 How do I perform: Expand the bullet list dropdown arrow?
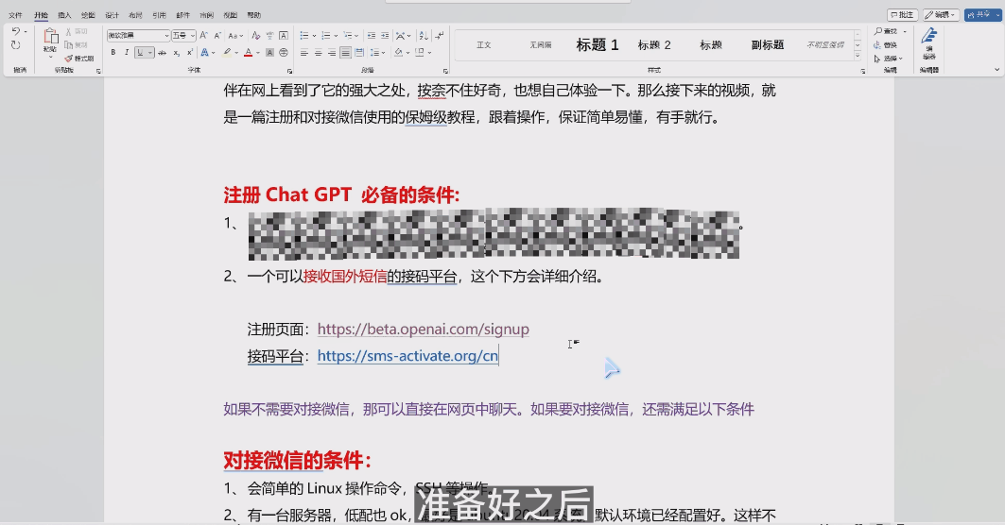(x=314, y=36)
